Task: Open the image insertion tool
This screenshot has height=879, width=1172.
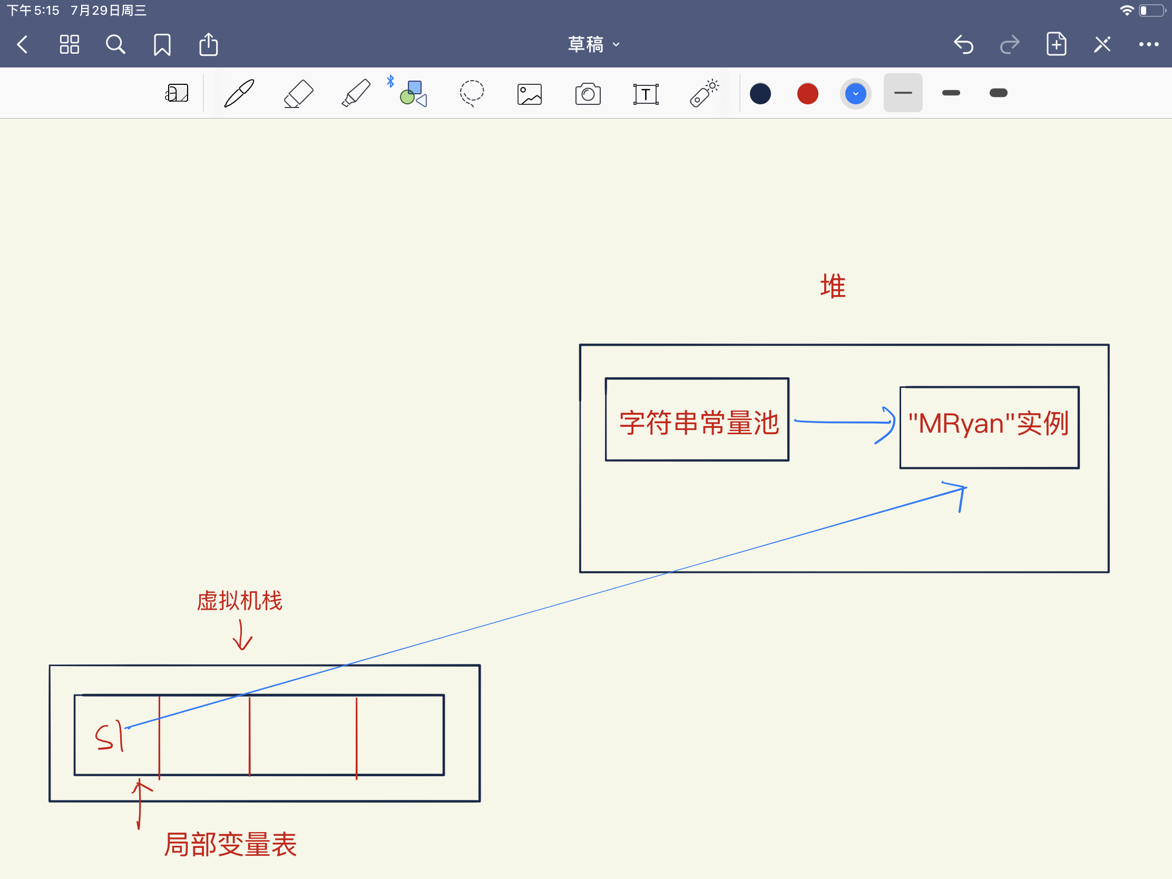Action: tap(529, 93)
